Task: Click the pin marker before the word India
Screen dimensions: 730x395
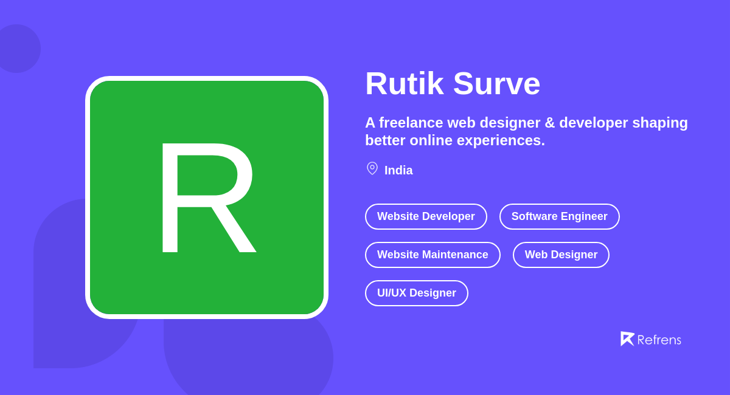Action: (x=372, y=168)
